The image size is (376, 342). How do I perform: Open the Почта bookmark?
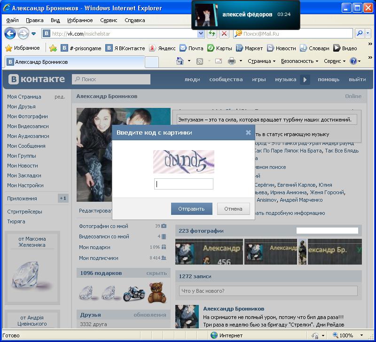tap(191, 48)
